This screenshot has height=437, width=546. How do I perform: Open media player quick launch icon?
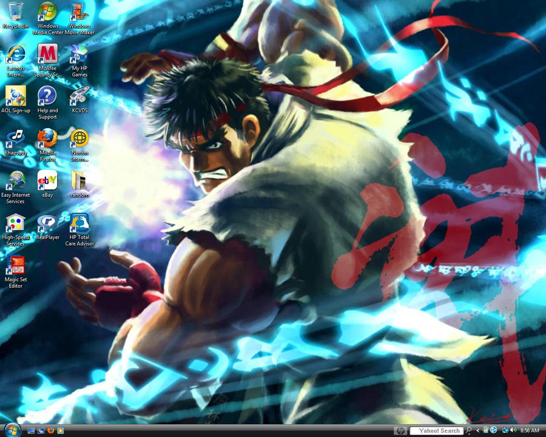60,431
